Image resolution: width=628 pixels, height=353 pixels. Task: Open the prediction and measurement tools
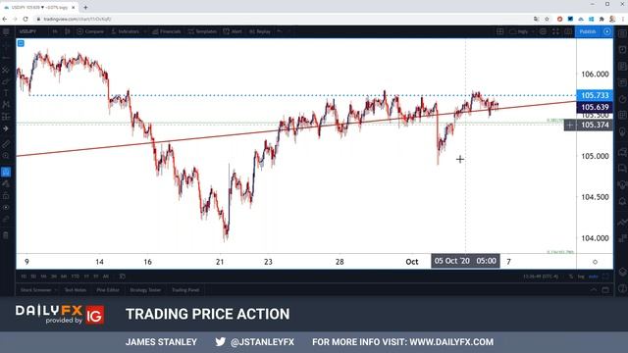pos(6,117)
